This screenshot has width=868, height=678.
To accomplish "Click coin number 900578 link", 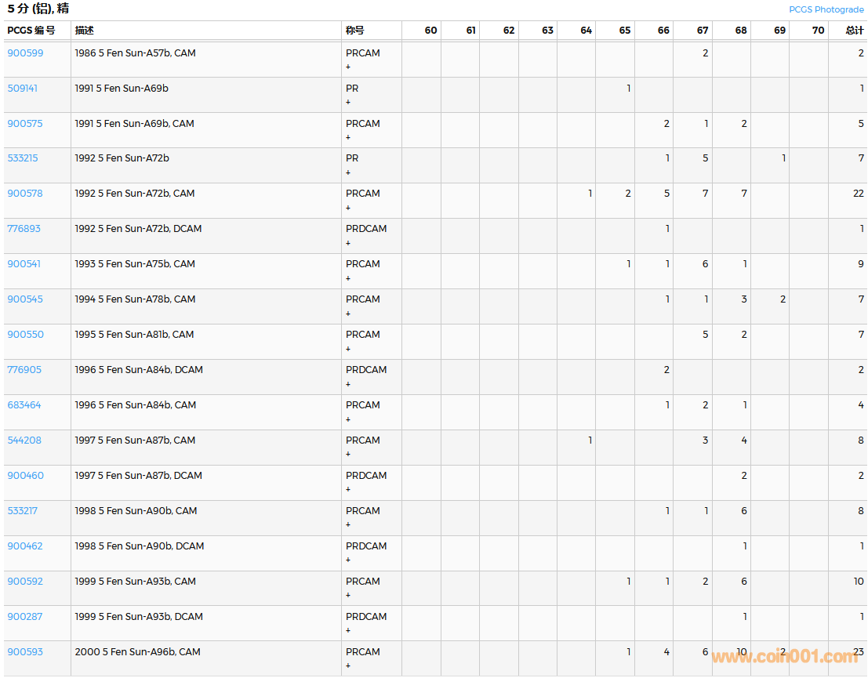I will [x=25, y=194].
